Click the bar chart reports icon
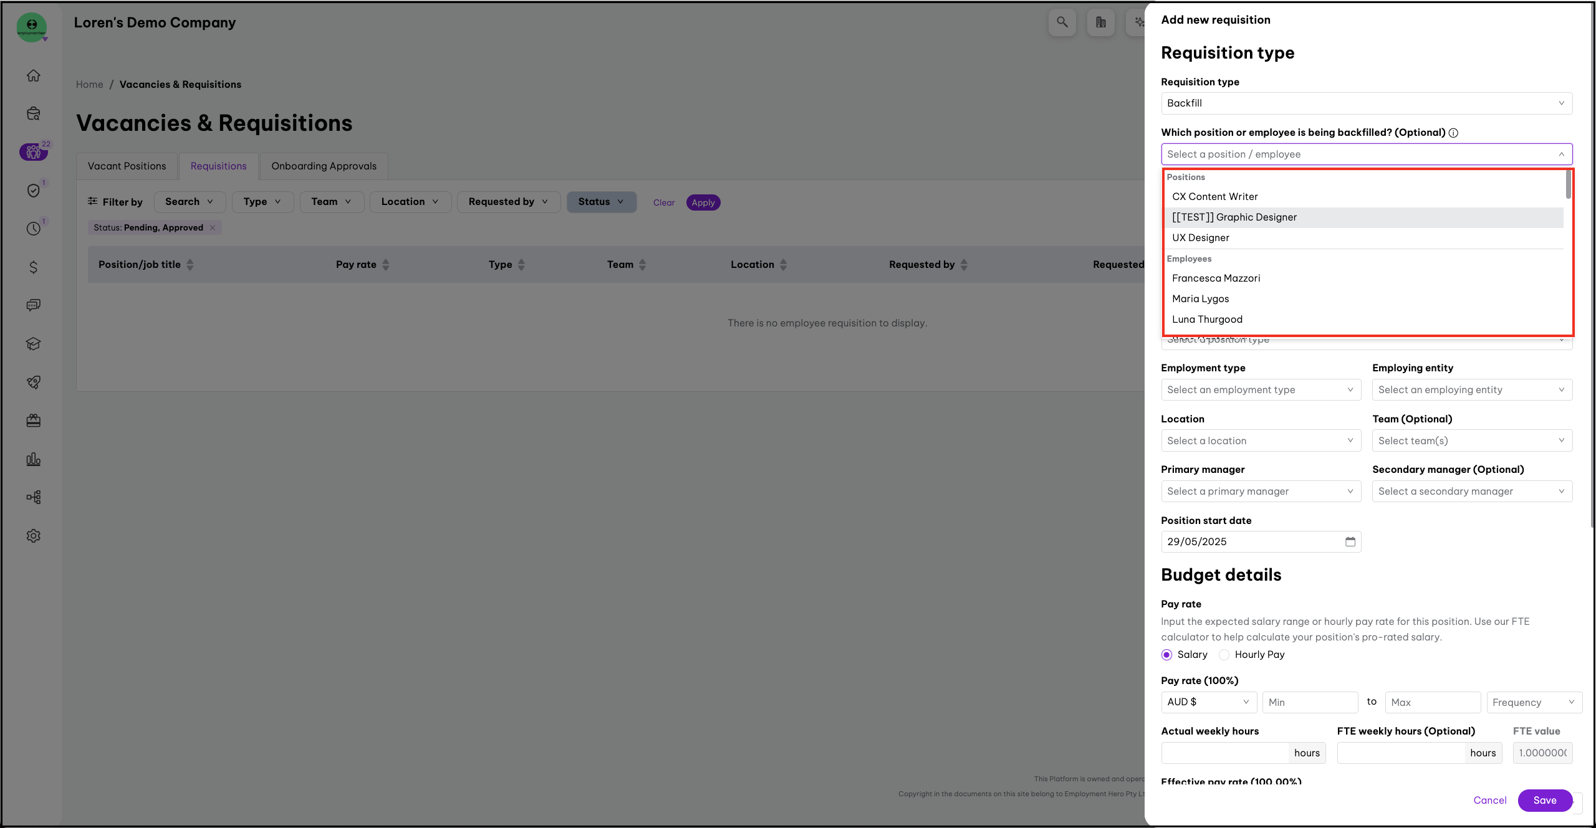1596x828 pixels. 34,459
